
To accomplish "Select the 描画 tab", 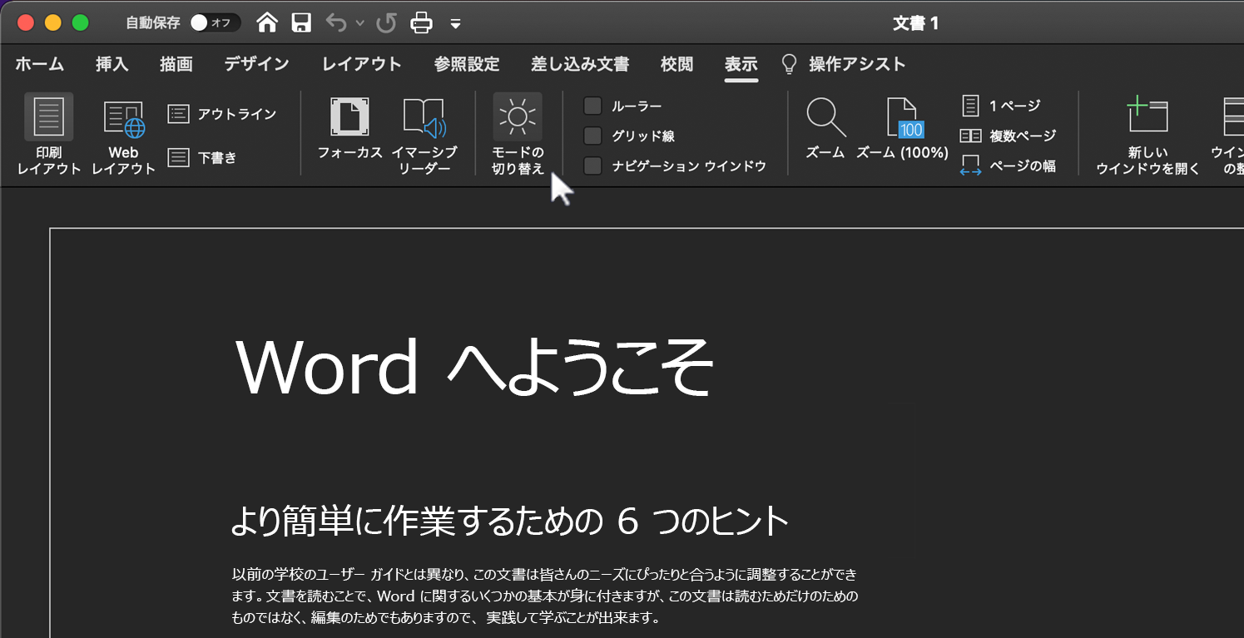I will [176, 64].
